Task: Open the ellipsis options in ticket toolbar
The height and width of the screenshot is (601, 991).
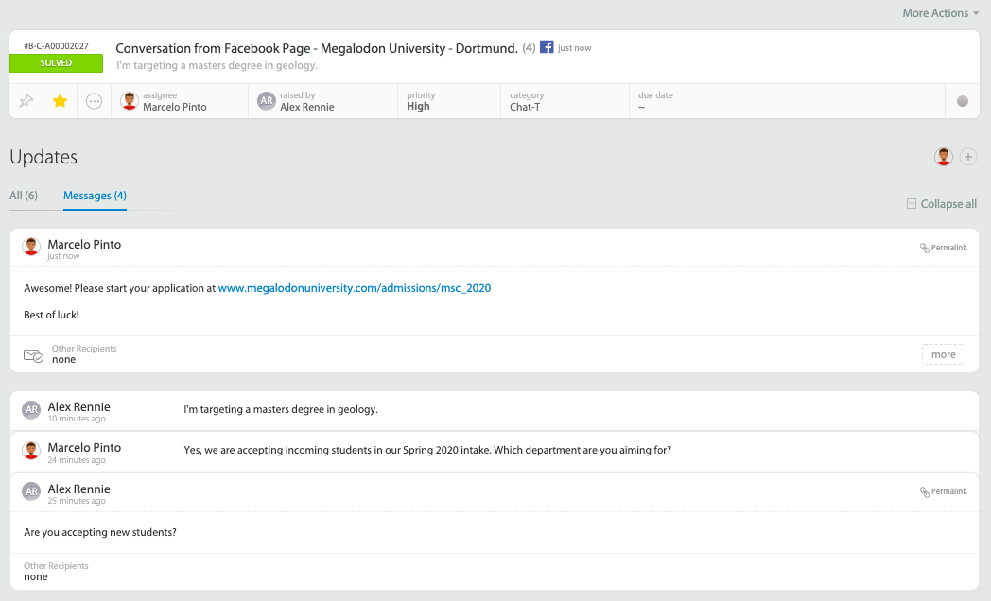Action: [x=95, y=101]
